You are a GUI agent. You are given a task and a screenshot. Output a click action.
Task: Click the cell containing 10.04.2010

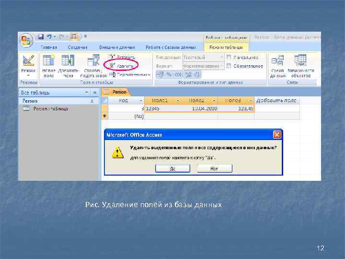tap(199, 108)
